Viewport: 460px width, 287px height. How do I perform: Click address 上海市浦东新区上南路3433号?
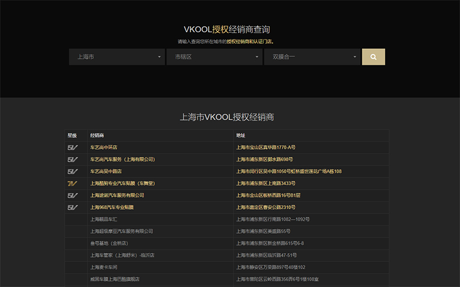click(266, 184)
